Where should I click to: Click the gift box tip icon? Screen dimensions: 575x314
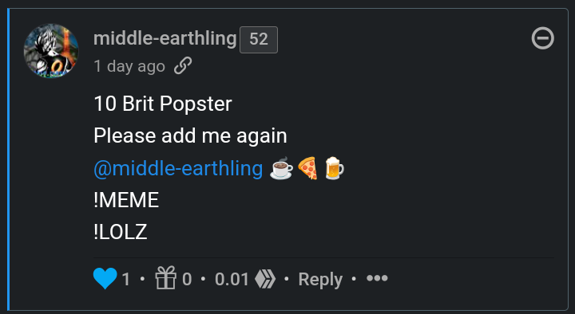166,278
